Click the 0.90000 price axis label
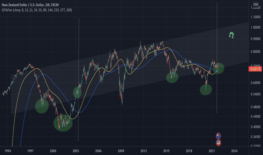The width and height of the screenshot is (263, 155). (255, 39)
